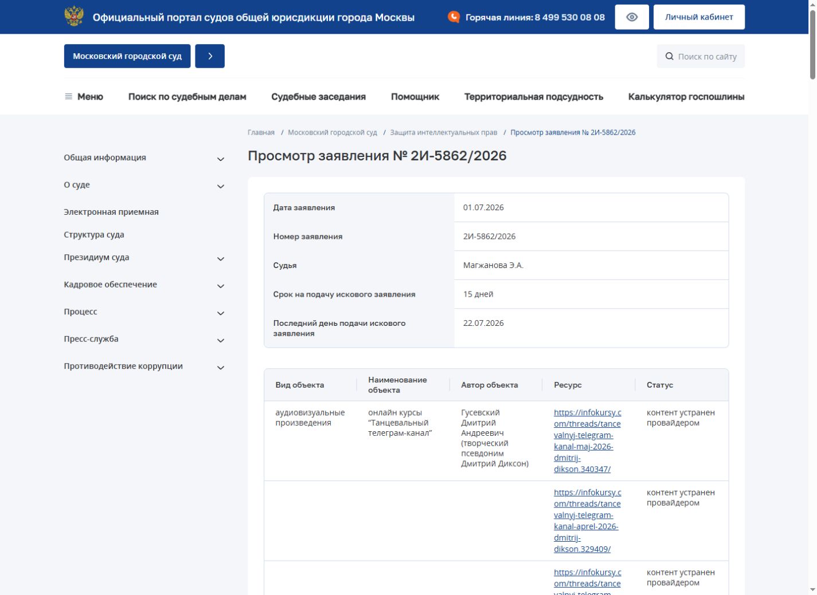Open Судебные заседания menu item
This screenshot has height=595, width=817.
tap(319, 97)
